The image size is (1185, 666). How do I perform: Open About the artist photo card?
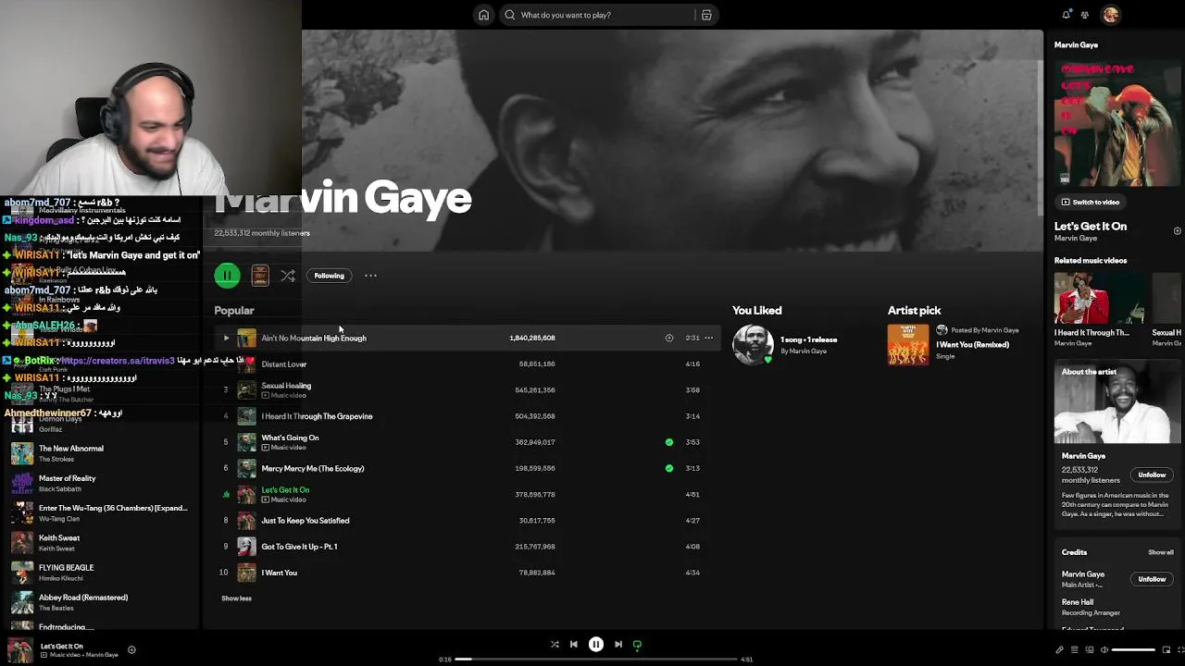[x=1118, y=402]
